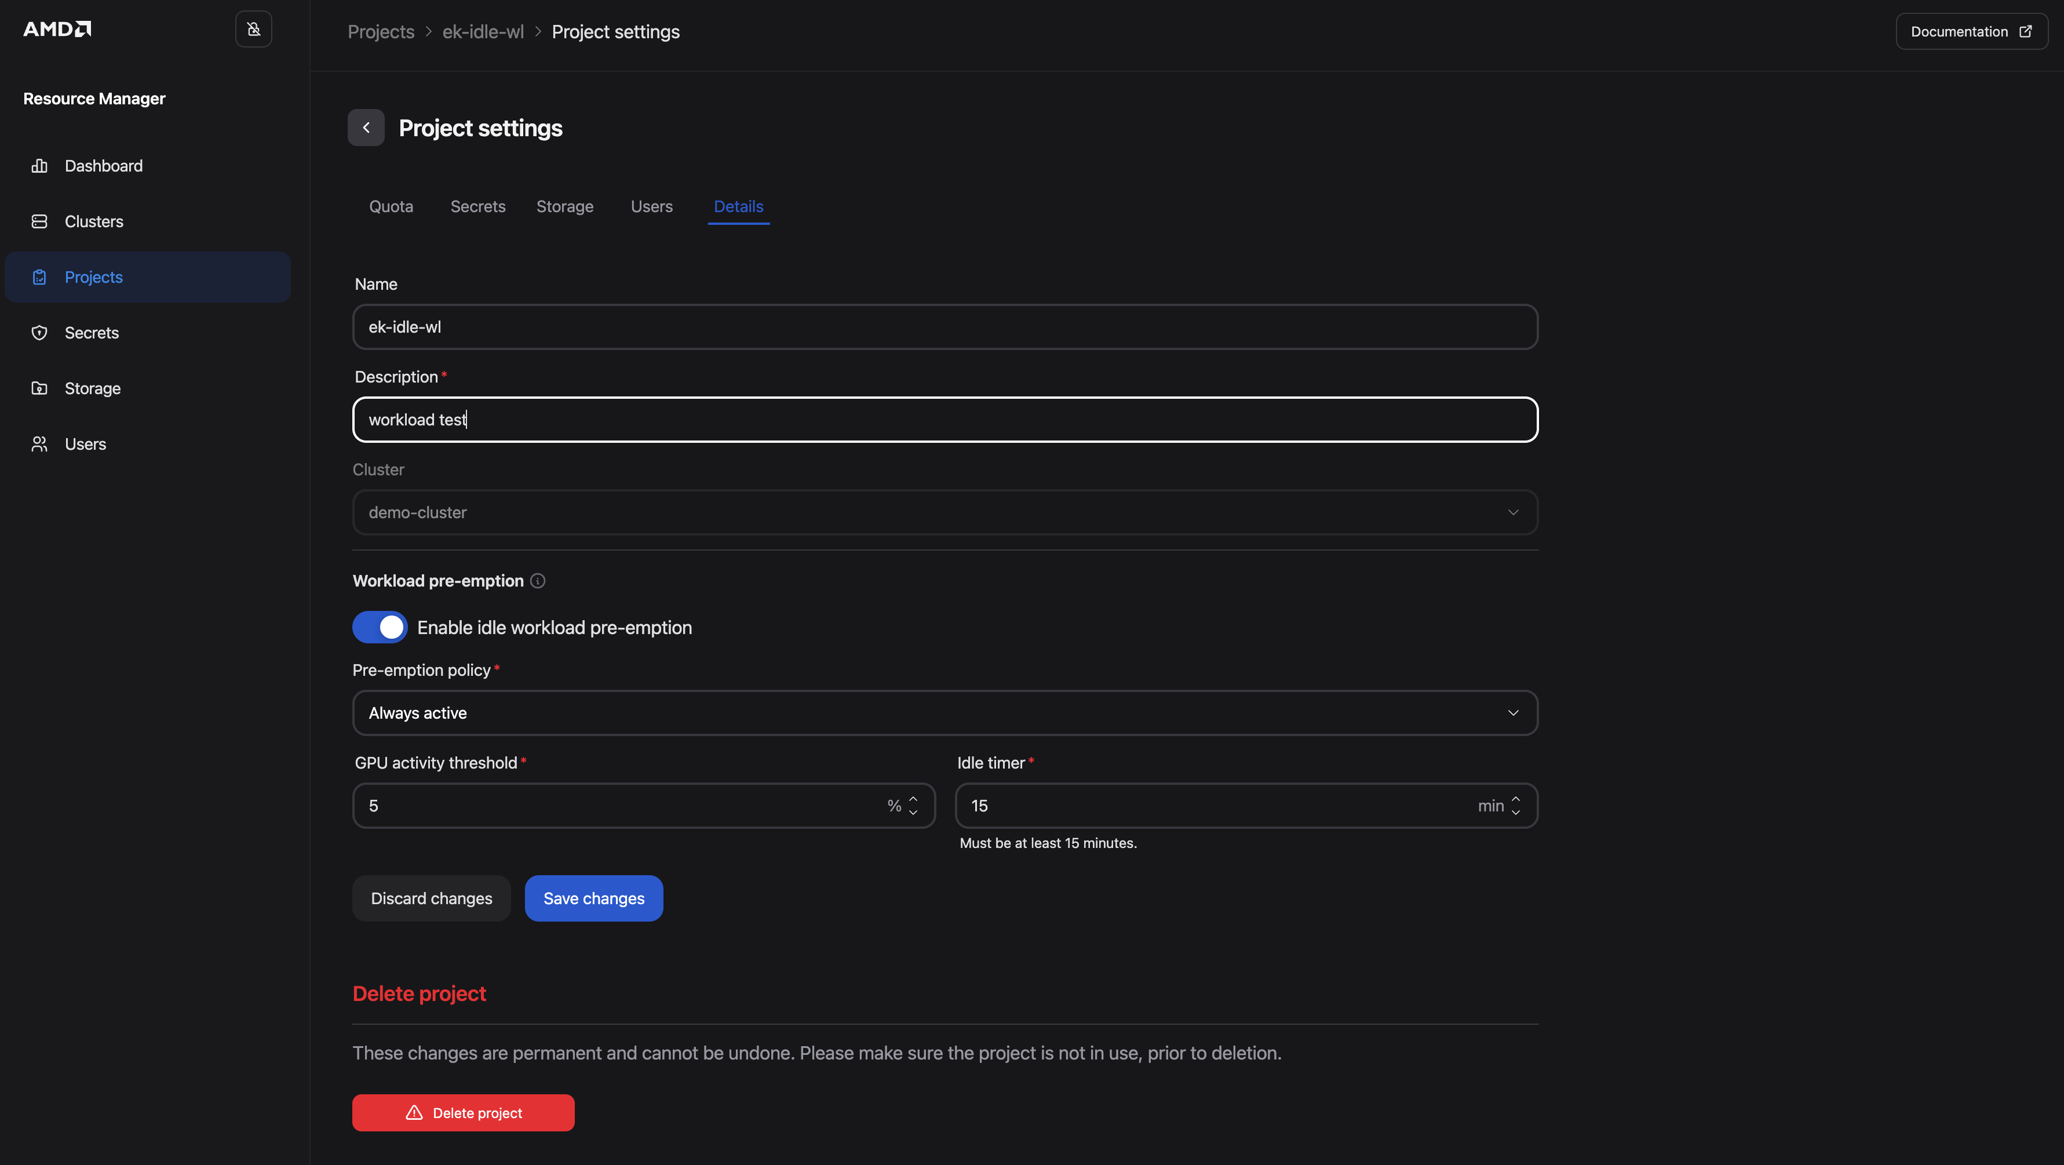The height and width of the screenshot is (1165, 2064).
Task: Open Clusters in the sidebar
Action: click(148, 221)
